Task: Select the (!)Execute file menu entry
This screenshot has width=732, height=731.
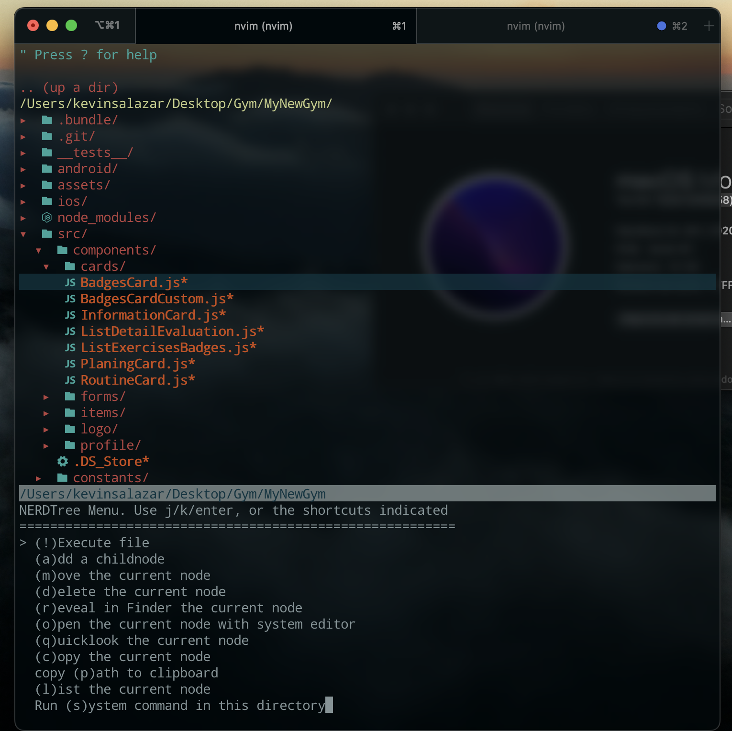Action: (92, 543)
